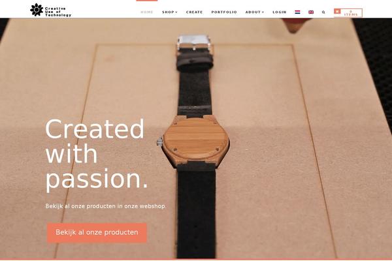Viewport: 392px width, 261px height.
Task: Expand the Shop dropdown menu
Action: tap(170, 12)
